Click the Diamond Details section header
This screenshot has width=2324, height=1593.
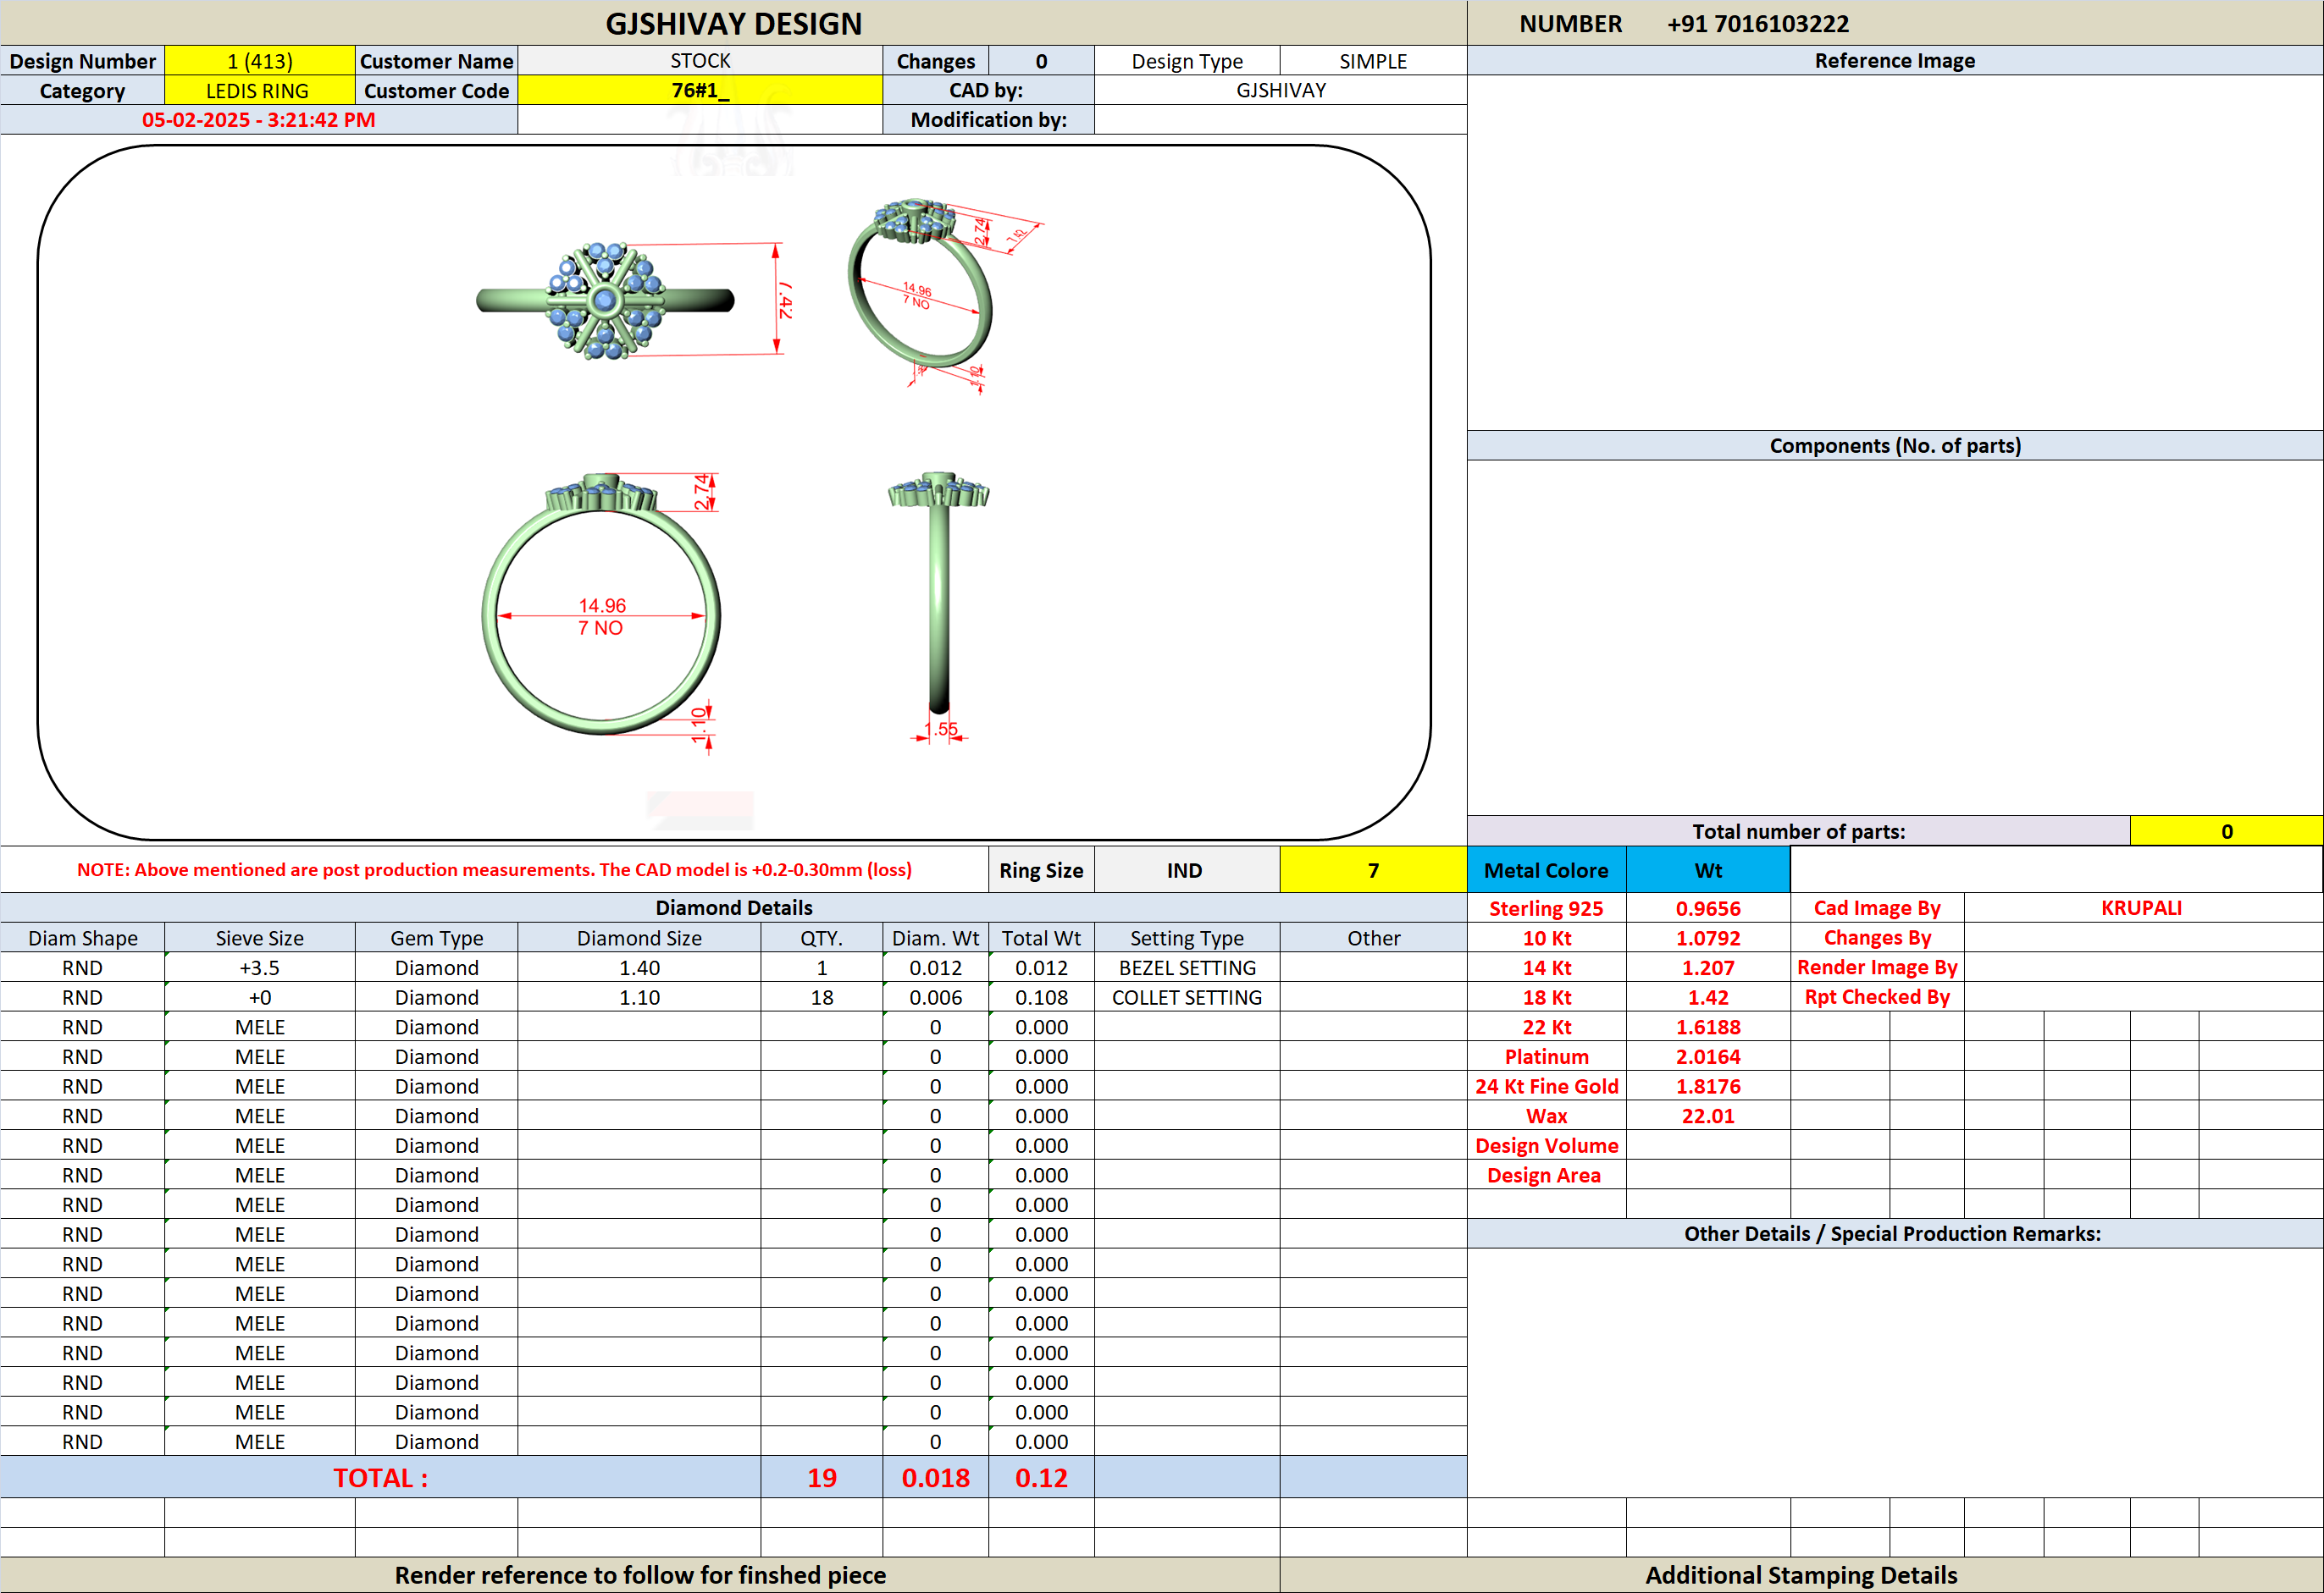tap(733, 907)
